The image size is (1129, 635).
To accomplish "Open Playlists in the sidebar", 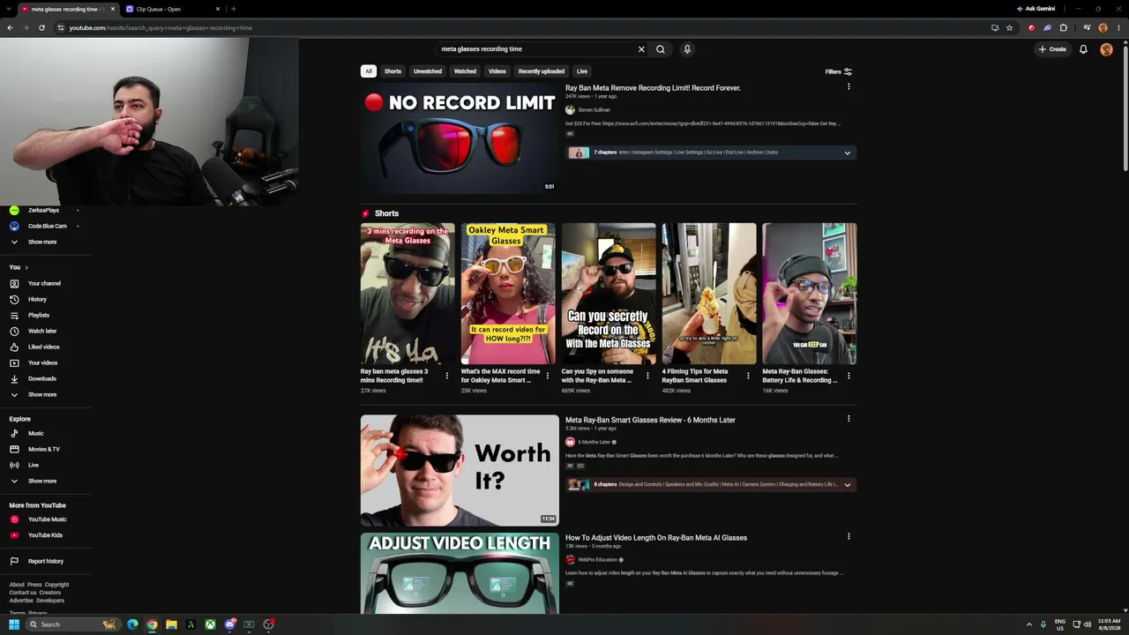I will click(x=39, y=315).
